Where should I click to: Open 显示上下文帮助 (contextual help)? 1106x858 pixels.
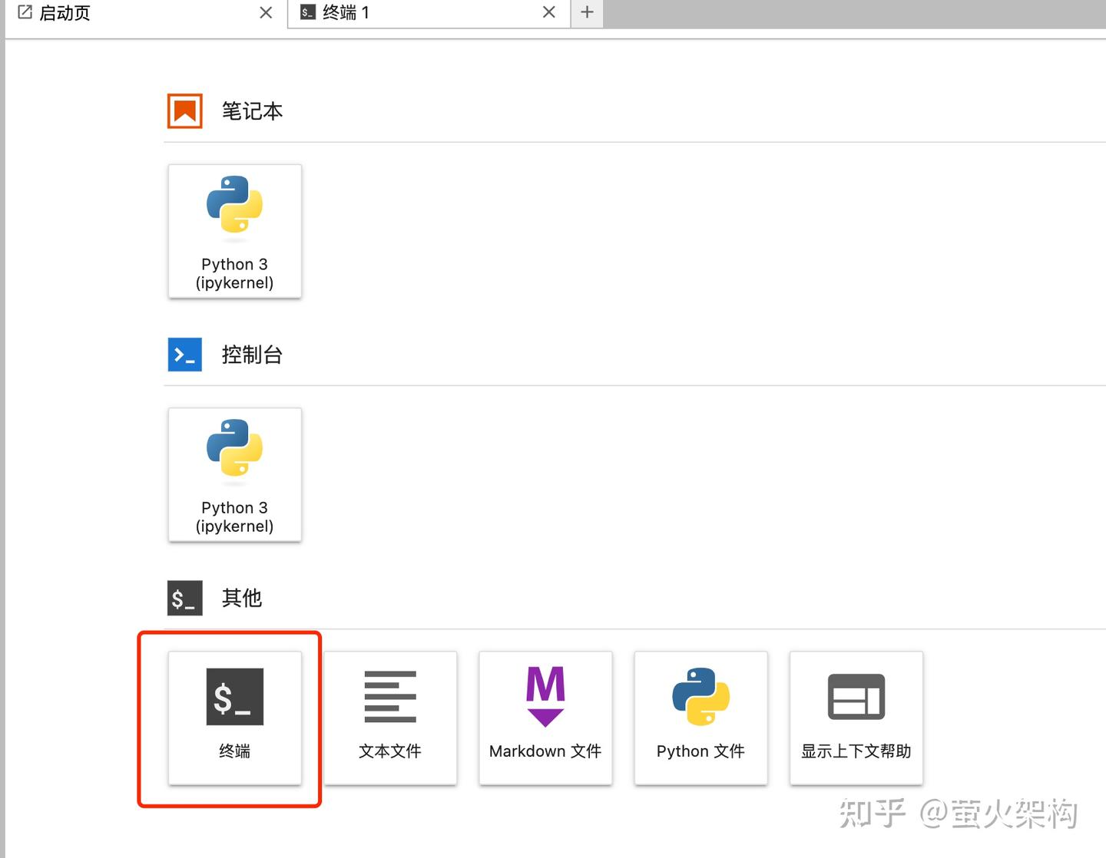tap(855, 718)
